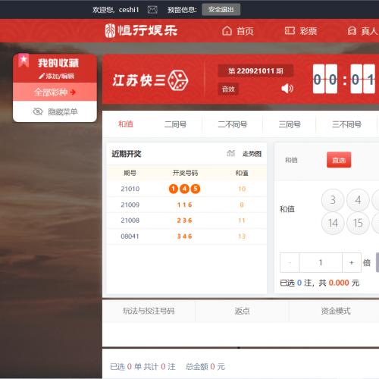Click orange ball 4 in row 21010
Image resolution: width=379 pixels, height=379 pixels.
point(184,189)
